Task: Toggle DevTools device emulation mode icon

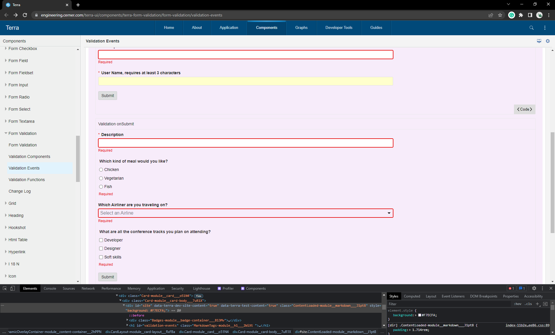Action: click(x=12, y=288)
